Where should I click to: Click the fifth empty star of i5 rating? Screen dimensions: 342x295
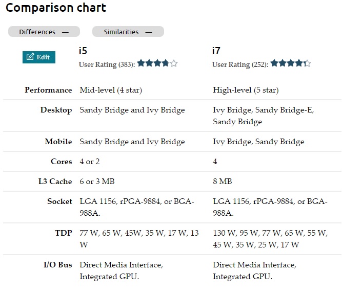click(174, 63)
